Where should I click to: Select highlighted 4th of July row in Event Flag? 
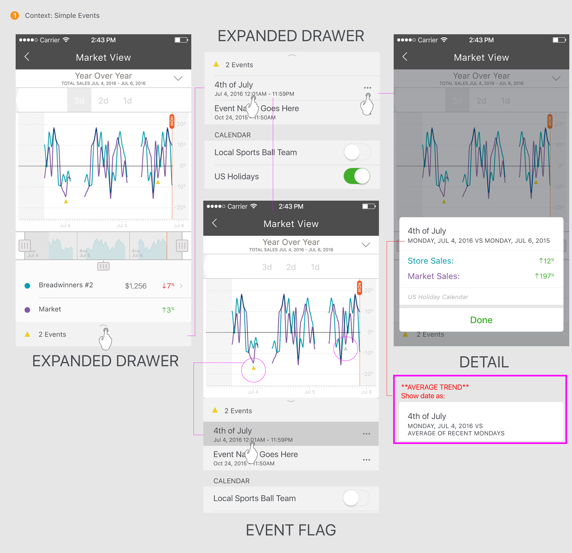tap(291, 434)
